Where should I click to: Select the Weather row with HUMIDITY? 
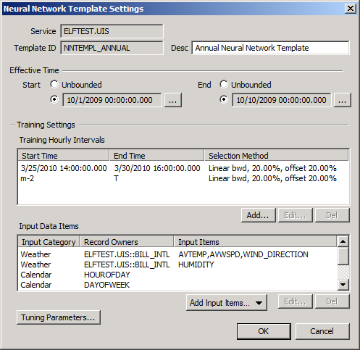177,264
